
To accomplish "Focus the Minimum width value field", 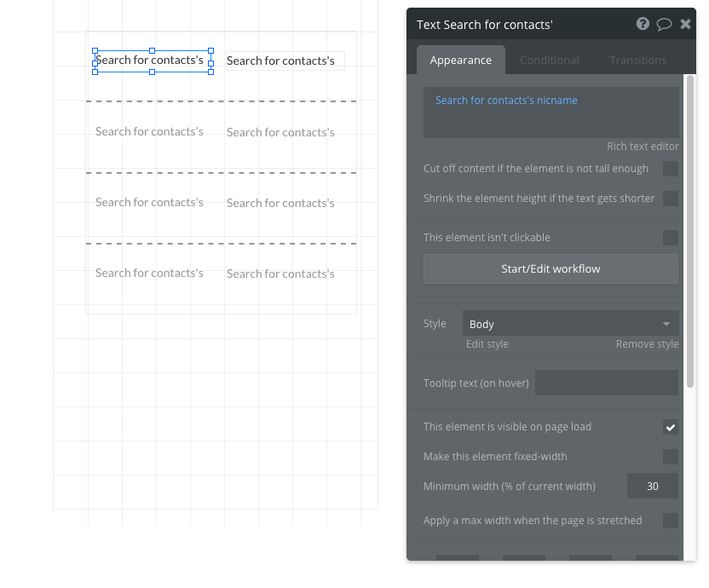I will [x=653, y=487].
